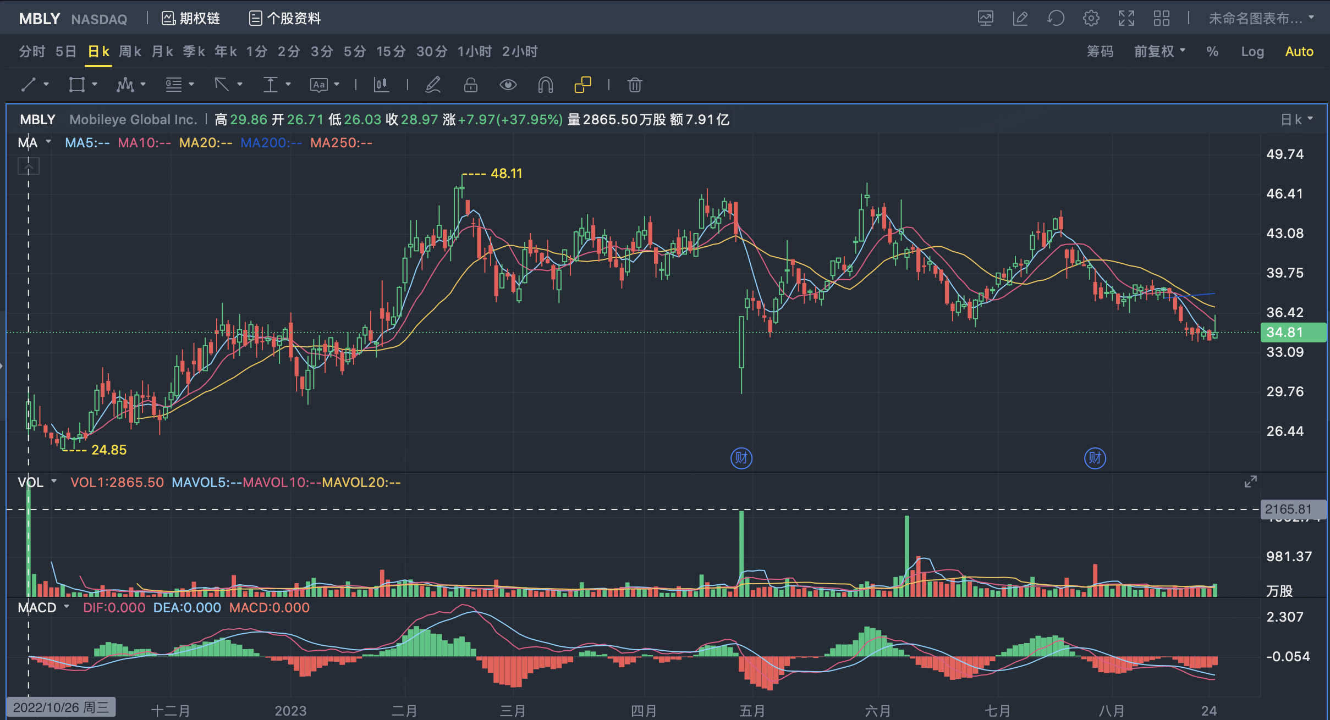Switch to 月k monthly tab
This screenshot has height=720, width=1330.
click(x=162, y=52)
